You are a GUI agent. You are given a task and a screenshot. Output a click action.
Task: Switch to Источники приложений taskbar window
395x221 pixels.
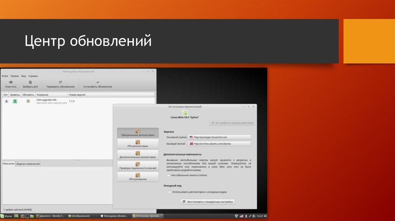(x=147, y=216)
